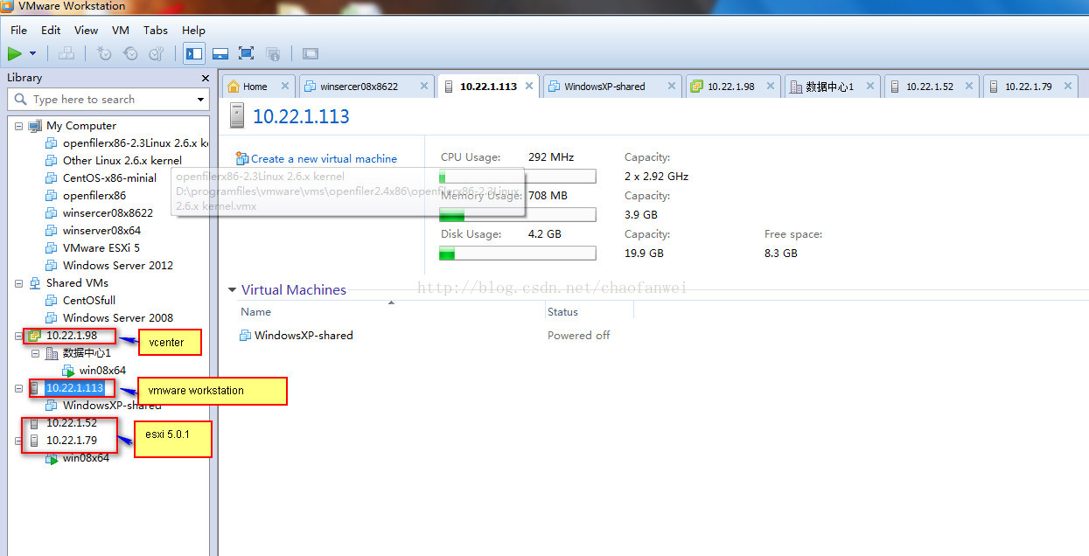Collapse the Shared VMs tree node
This screenshot has height=556, width=1089.
point(18,283)
